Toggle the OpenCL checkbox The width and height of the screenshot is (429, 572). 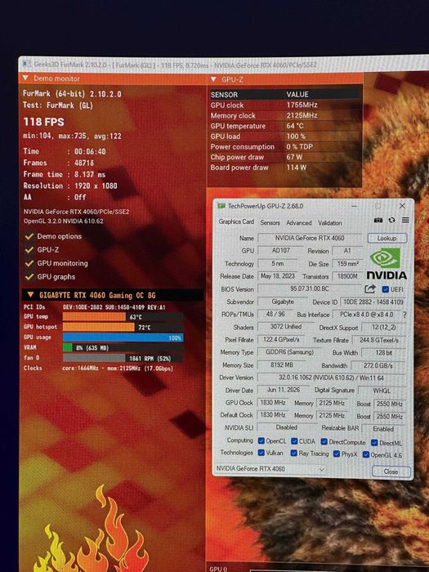coord(261,440)
